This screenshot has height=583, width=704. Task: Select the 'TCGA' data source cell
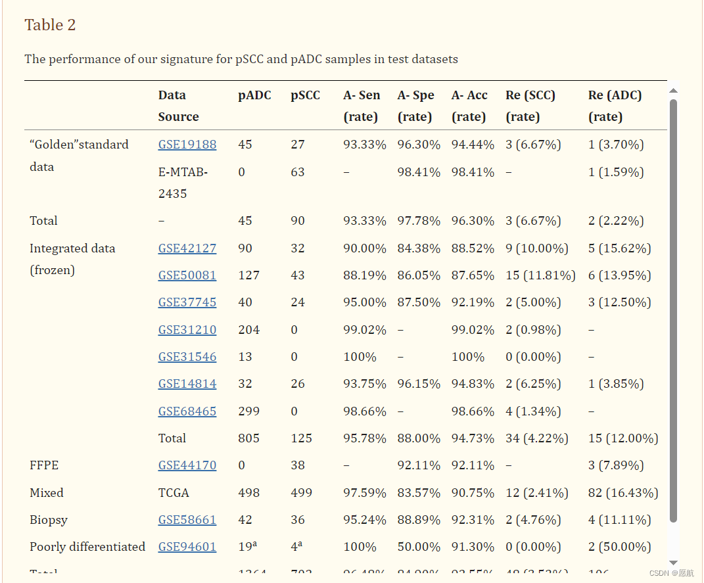click(174, 493)
